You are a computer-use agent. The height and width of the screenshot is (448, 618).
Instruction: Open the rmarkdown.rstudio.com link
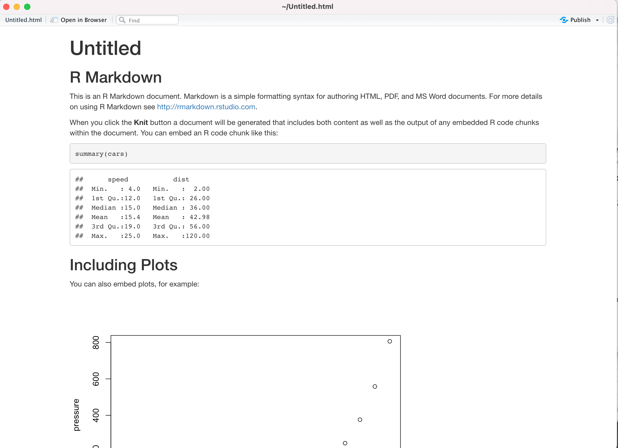pyautogui.click(x=206, y=107)
